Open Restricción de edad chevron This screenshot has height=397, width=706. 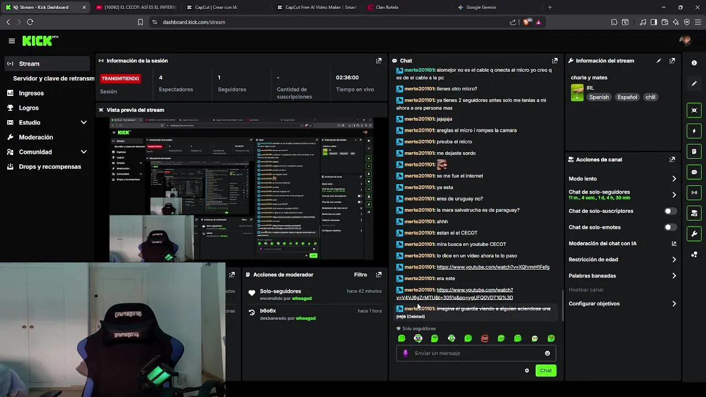pyautogui.click(x=673, y=260)
